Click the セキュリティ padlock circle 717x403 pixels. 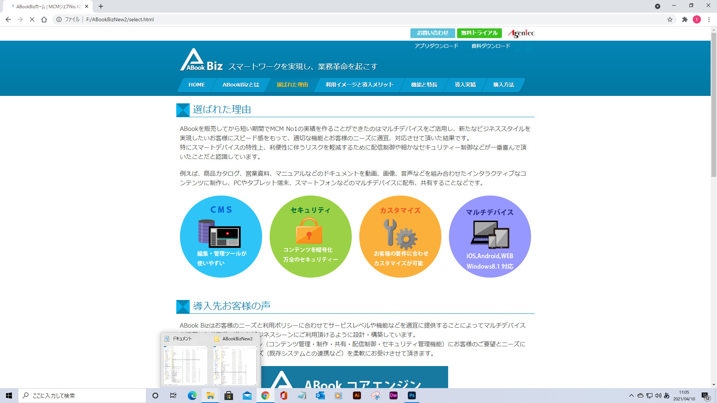tap(310, 237)
